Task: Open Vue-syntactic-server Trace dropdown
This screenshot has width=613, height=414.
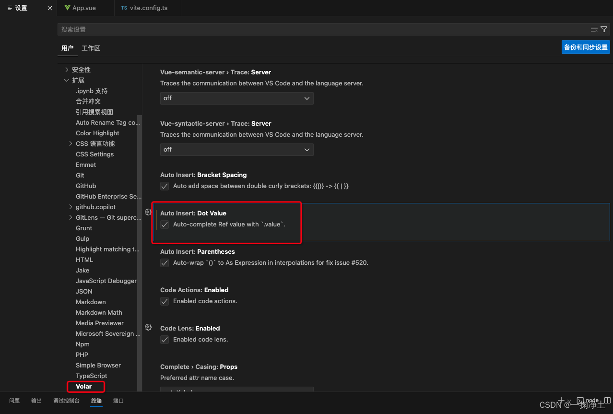Action: click(x=237, y=150)
